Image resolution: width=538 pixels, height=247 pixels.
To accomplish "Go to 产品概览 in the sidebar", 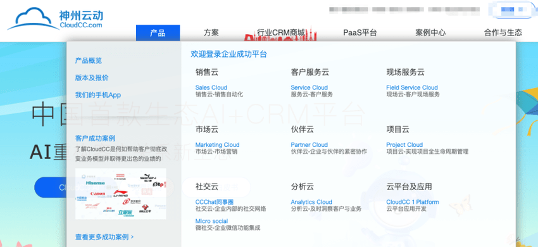I will click(x=89, y=61).
